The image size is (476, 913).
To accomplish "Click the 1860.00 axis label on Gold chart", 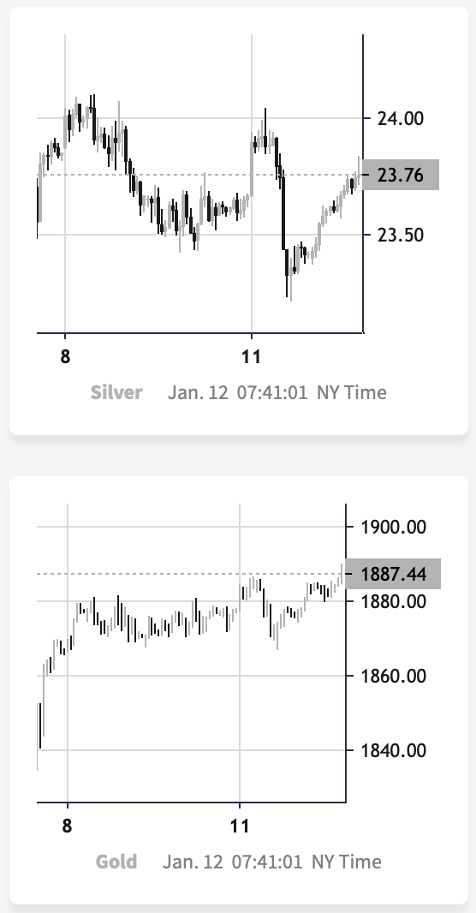I will pos(393,676).
